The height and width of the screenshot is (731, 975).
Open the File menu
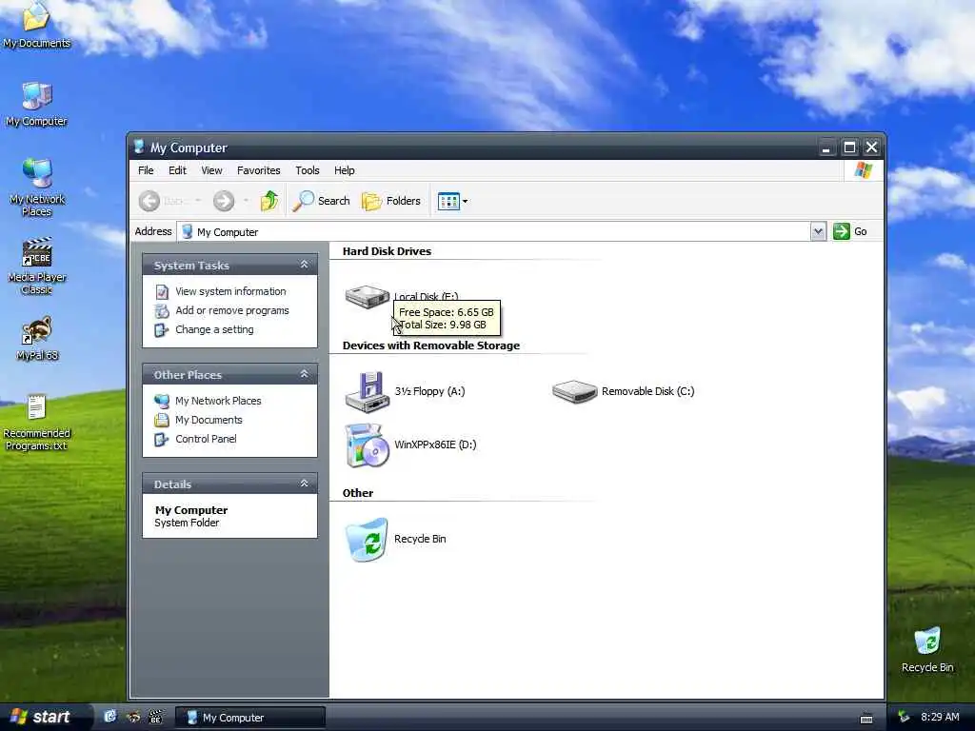[146, 170]
